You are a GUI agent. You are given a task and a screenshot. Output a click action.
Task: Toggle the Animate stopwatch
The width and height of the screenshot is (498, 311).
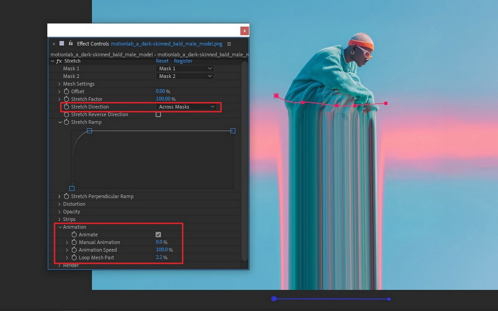pos(74,234)
